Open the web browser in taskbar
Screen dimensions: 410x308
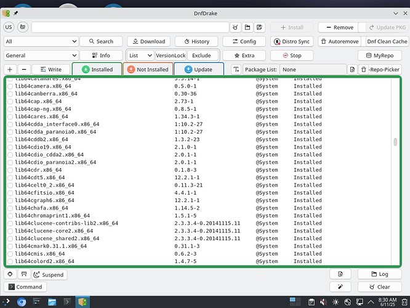pos(22,302)
